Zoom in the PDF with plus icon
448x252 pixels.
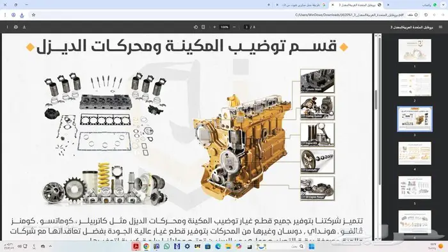pyautogui.click(x=214, y=27)
